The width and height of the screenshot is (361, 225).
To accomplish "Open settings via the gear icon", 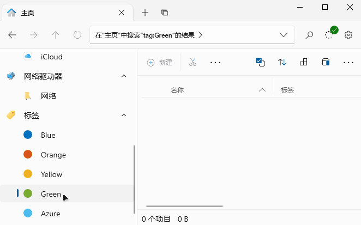I will [x=348, y=35].
